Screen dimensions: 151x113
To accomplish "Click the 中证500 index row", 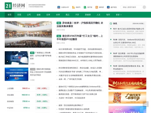I will (x=28, y=108).
